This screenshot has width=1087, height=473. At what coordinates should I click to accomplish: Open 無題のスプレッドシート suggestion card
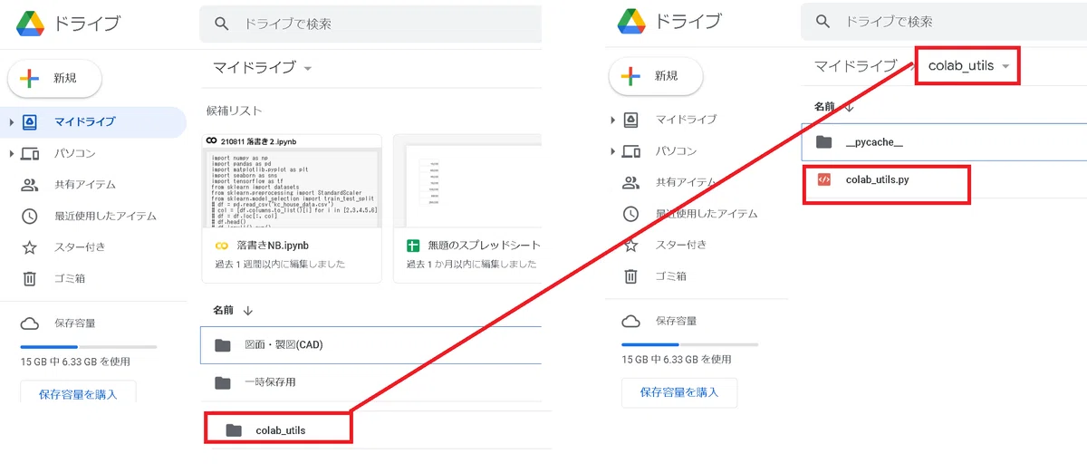coord(467,208)
